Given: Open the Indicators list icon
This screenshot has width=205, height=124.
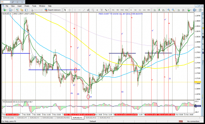Looking at the screenshot, I should coord(189,10).
